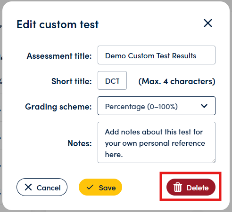Screen dimensions: 232x212
Task: Click into the Short title DCT field
Action: click(x=112, y=80)
